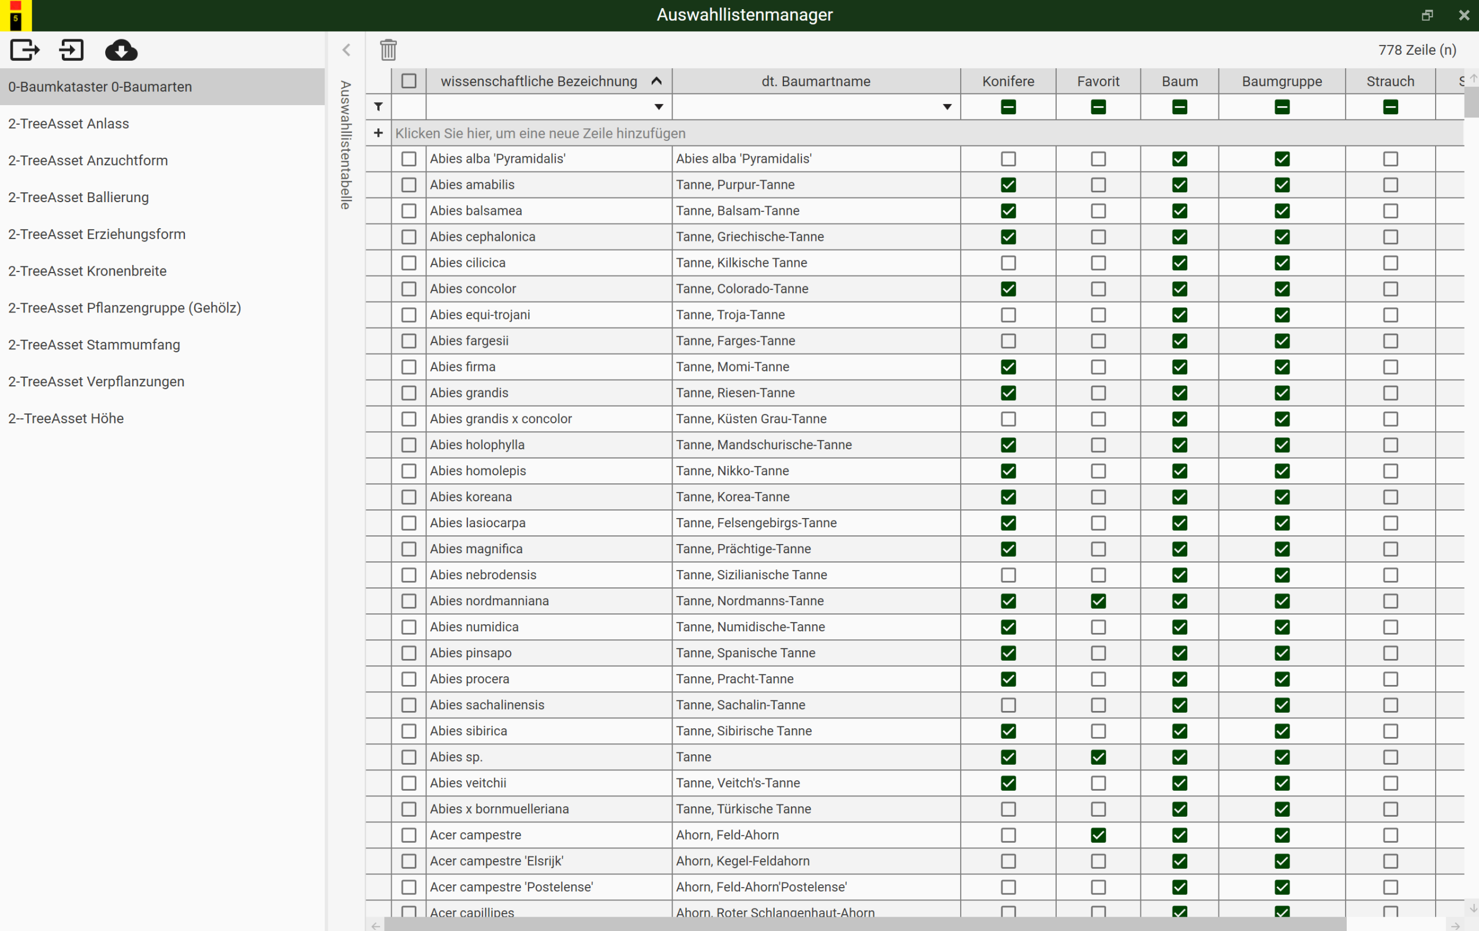Click cell 'Abies cephalonica'
This screenshot has height=931, width=1479.
[x=549, y=237]
